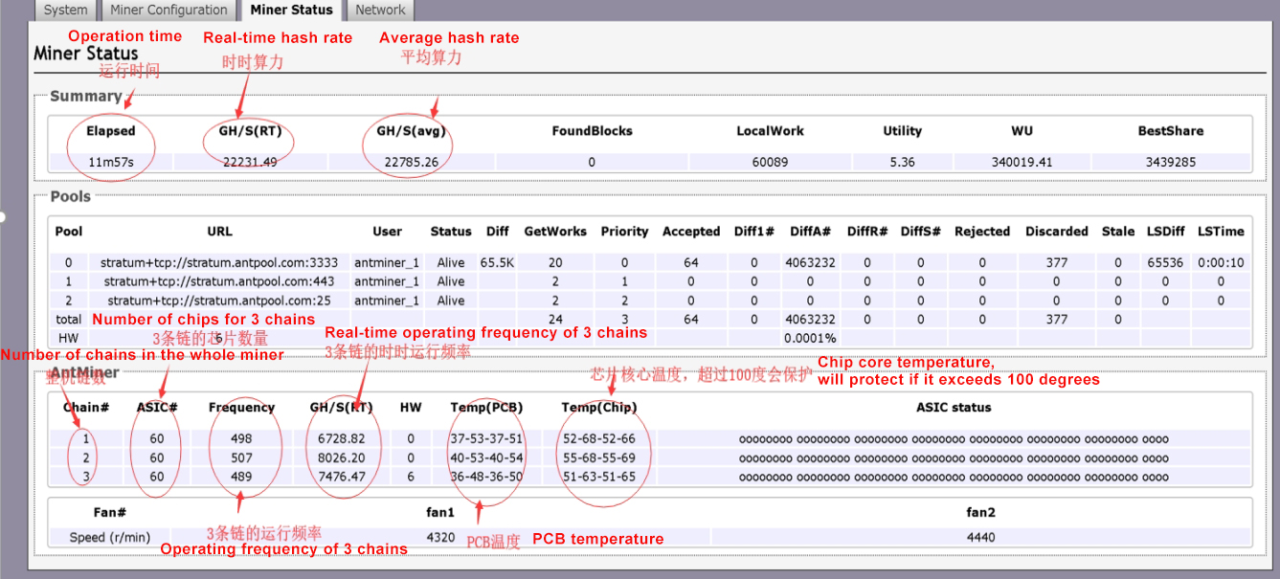Click the LSTime column header

coord(1220,232)
